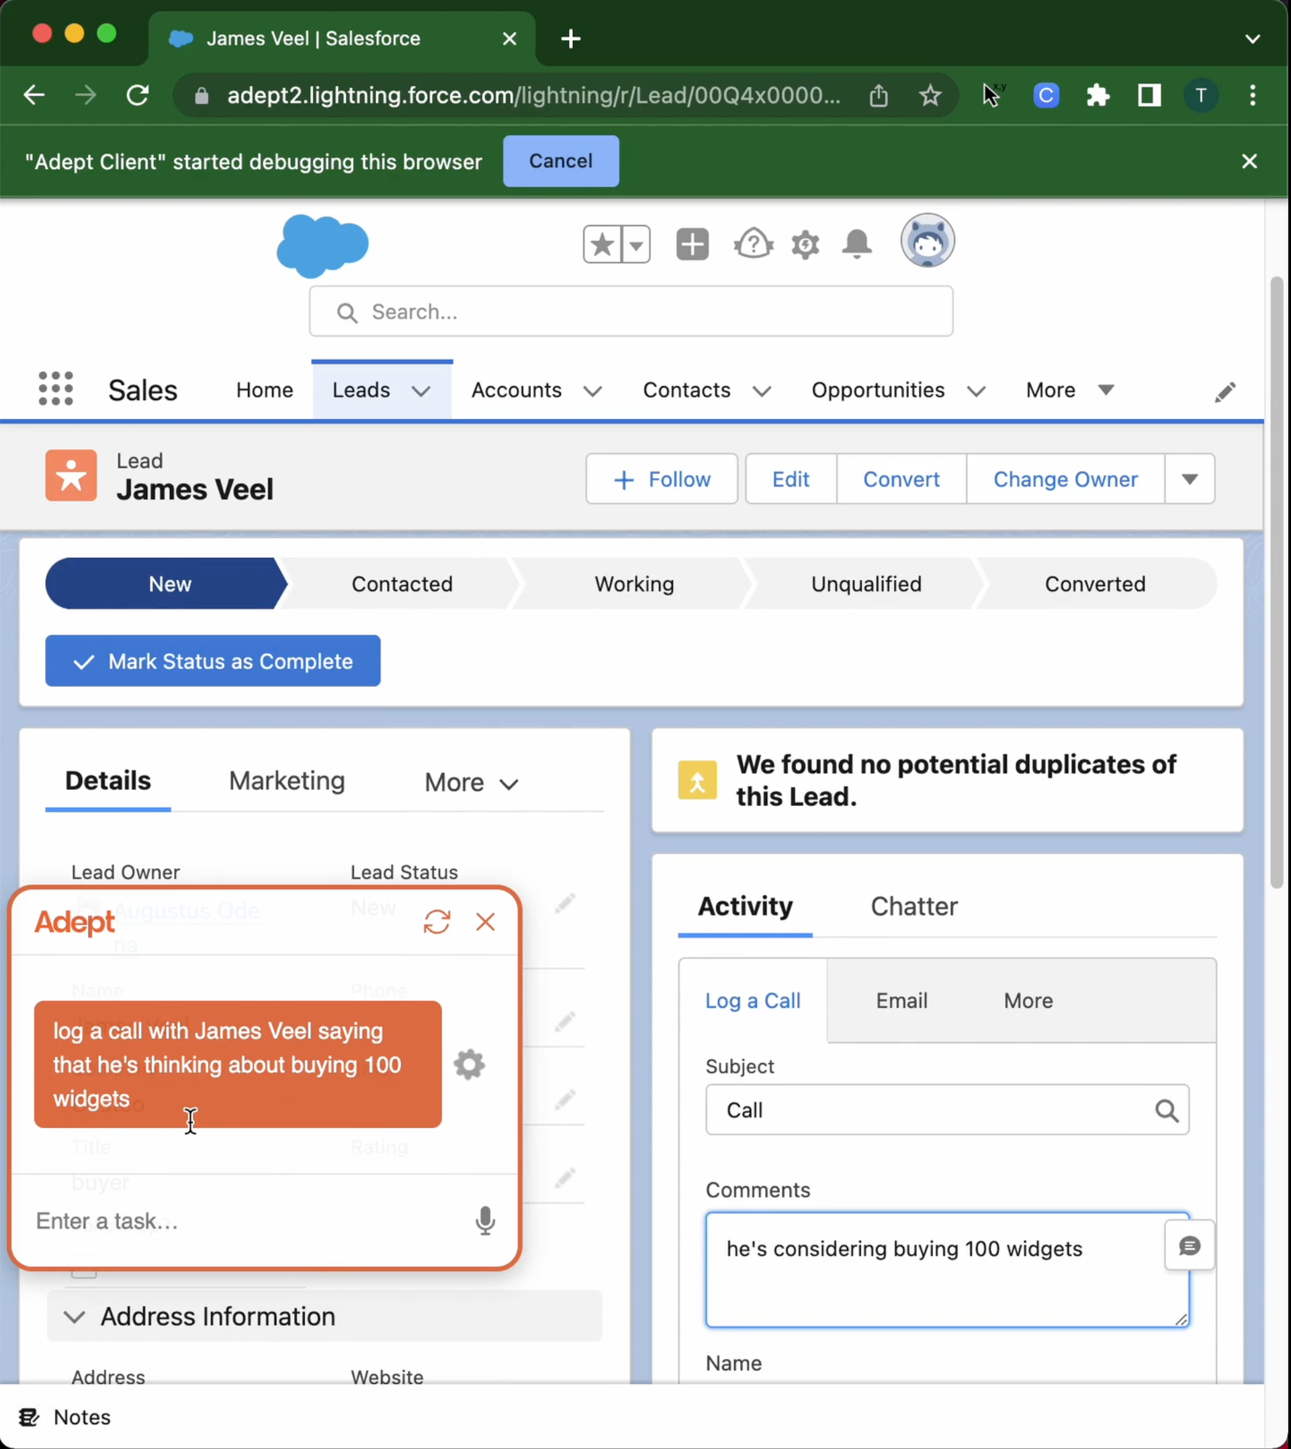Open the Accounts tab
Image resolution: width=1291 pixels, height=1449 pixels.
point(517,390)
